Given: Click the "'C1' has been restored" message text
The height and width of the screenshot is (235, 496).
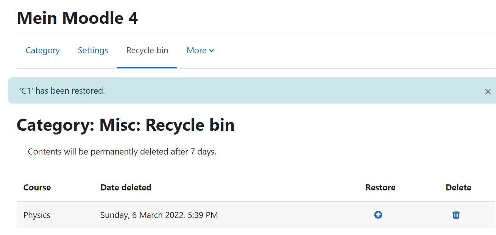Looking at the screenshot, I should click(62, 91).
